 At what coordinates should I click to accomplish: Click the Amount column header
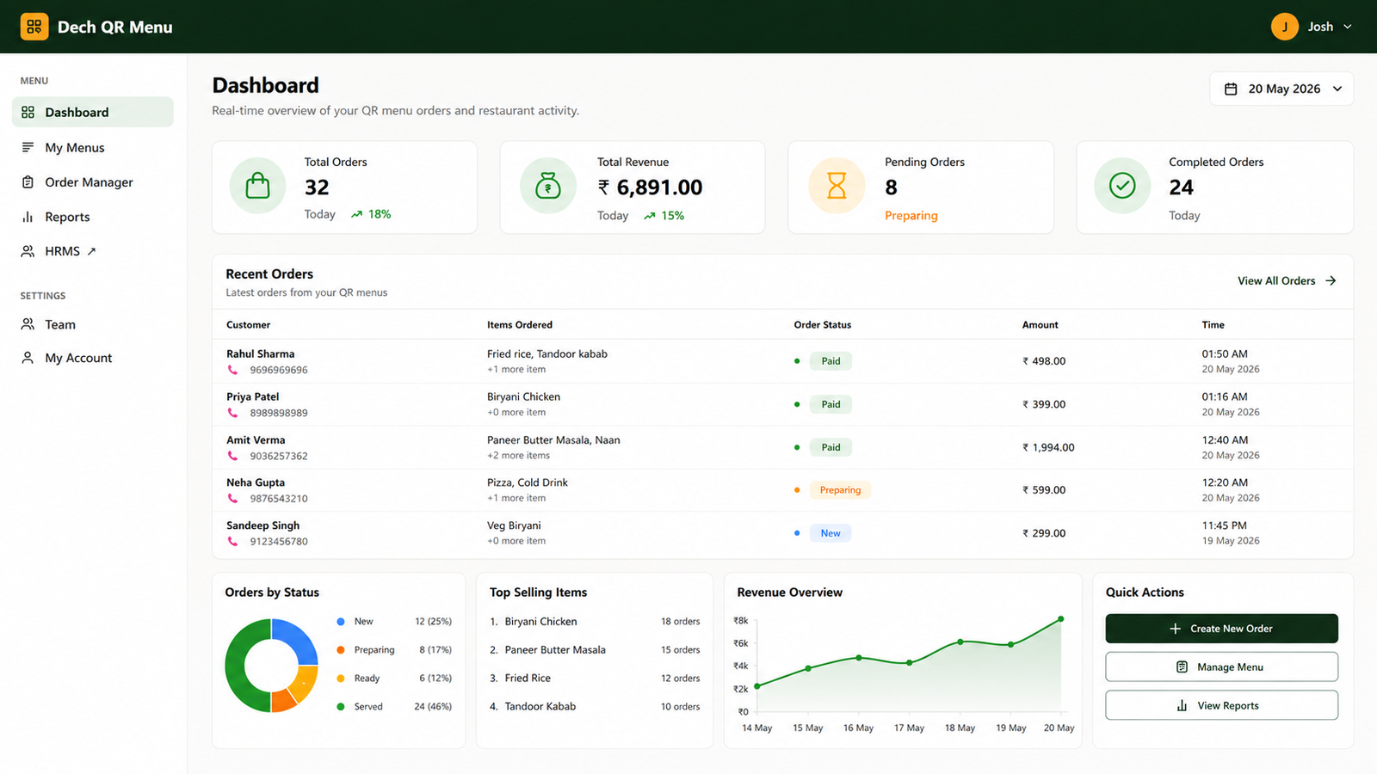(x=1040, y=325)
